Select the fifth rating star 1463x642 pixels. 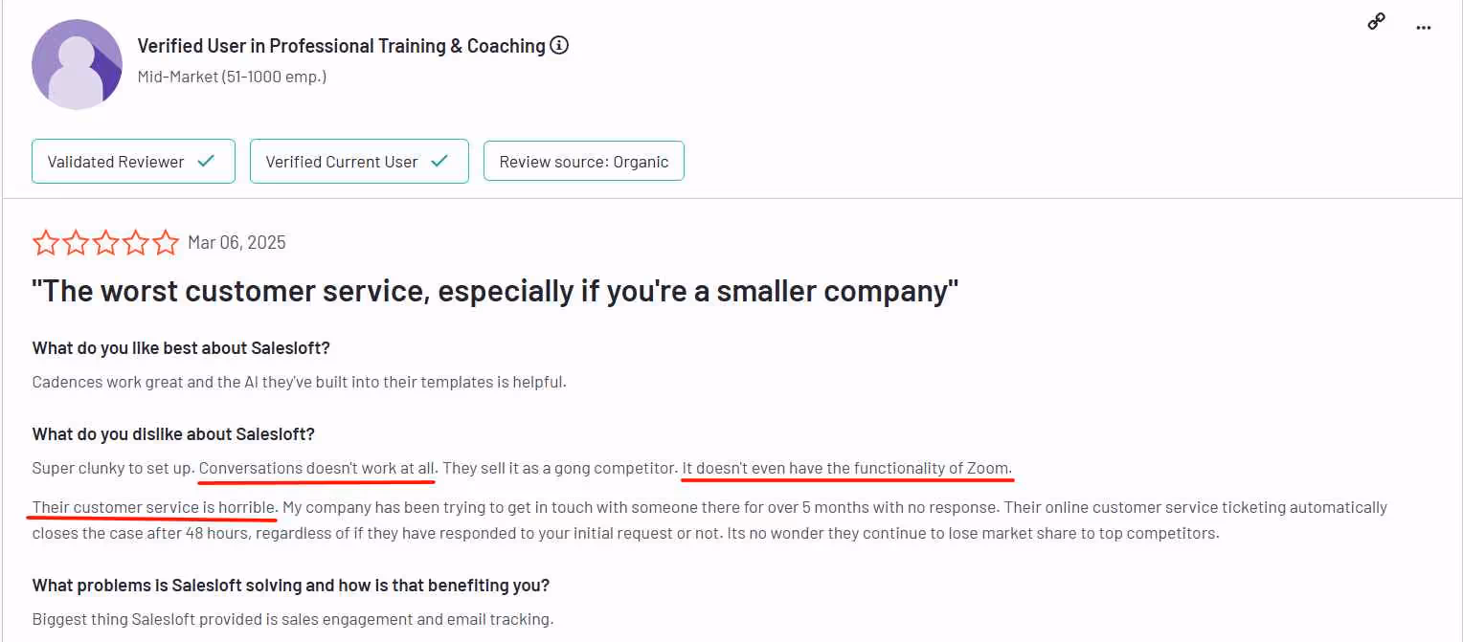[x=165, y=242]
